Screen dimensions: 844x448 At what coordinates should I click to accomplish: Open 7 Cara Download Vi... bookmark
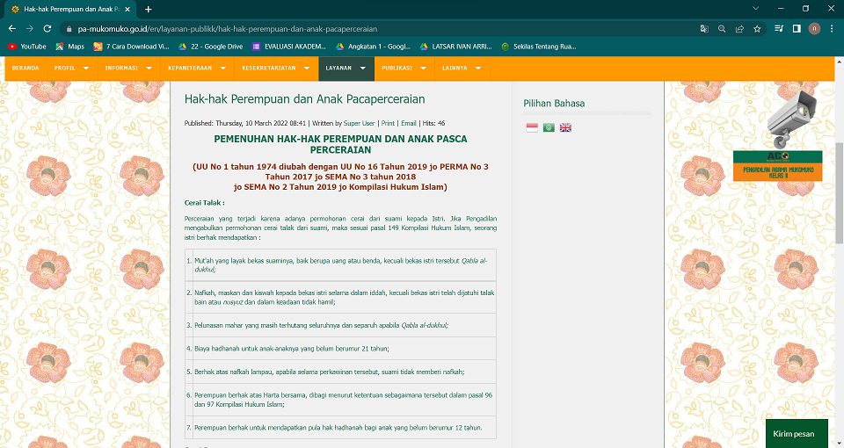(131, 47)
